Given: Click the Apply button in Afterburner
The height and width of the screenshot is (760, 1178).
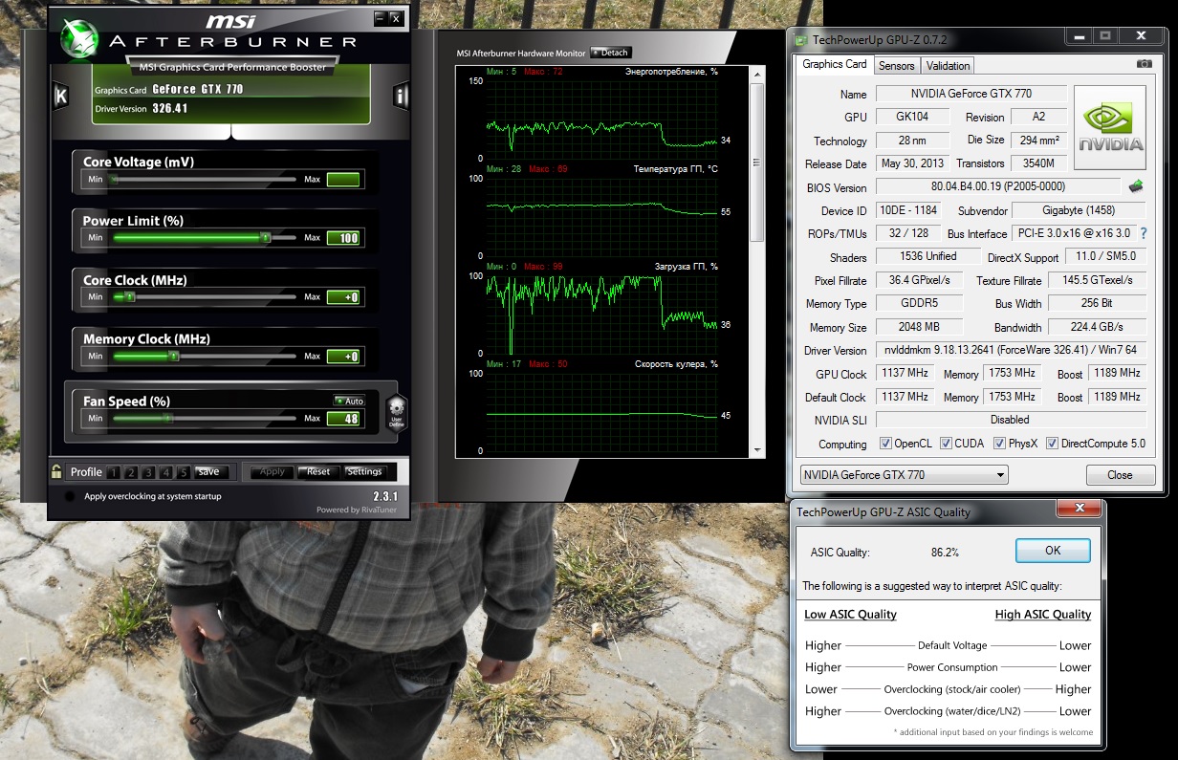Looking at the screenshot, I should 272,472.
